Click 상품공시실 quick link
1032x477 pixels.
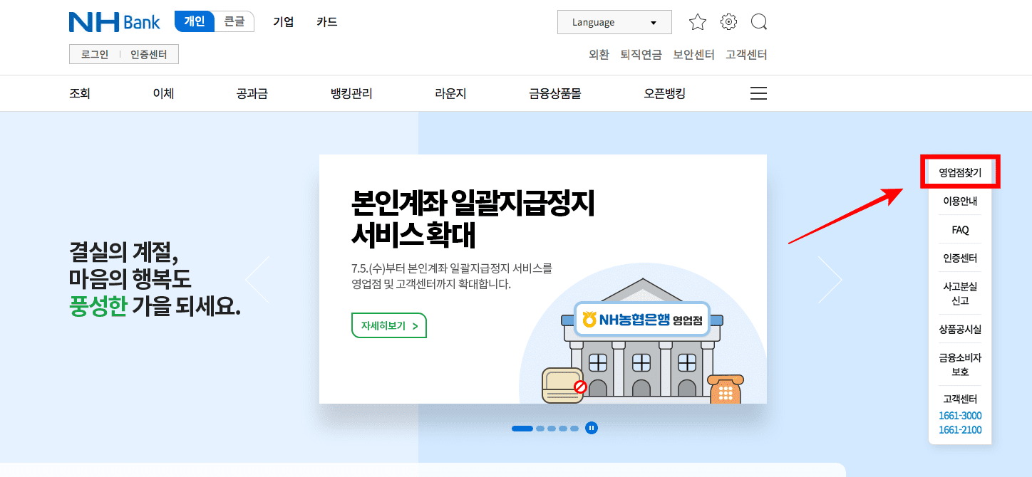(x=960, y=329)
